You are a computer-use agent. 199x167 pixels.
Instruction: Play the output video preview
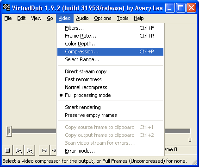tap(30, 150)
